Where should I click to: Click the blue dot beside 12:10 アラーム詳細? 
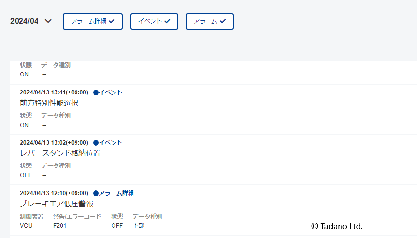[95, 193]
